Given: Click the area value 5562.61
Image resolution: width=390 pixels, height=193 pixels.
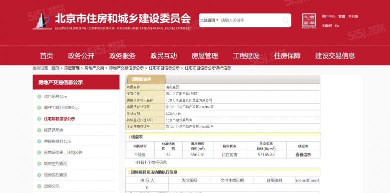Looking at the screenshot, I should coord(197,155).
